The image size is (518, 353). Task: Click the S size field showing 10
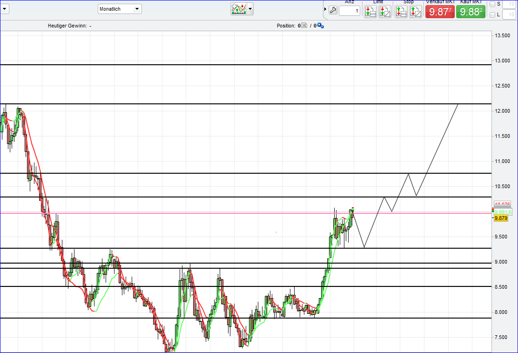click(x=508, y=4)
